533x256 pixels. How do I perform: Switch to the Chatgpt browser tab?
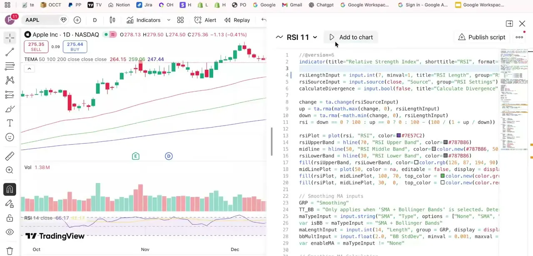tap(321, 5)
